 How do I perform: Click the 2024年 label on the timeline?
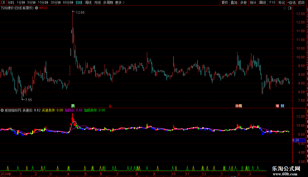click(6, 174)
